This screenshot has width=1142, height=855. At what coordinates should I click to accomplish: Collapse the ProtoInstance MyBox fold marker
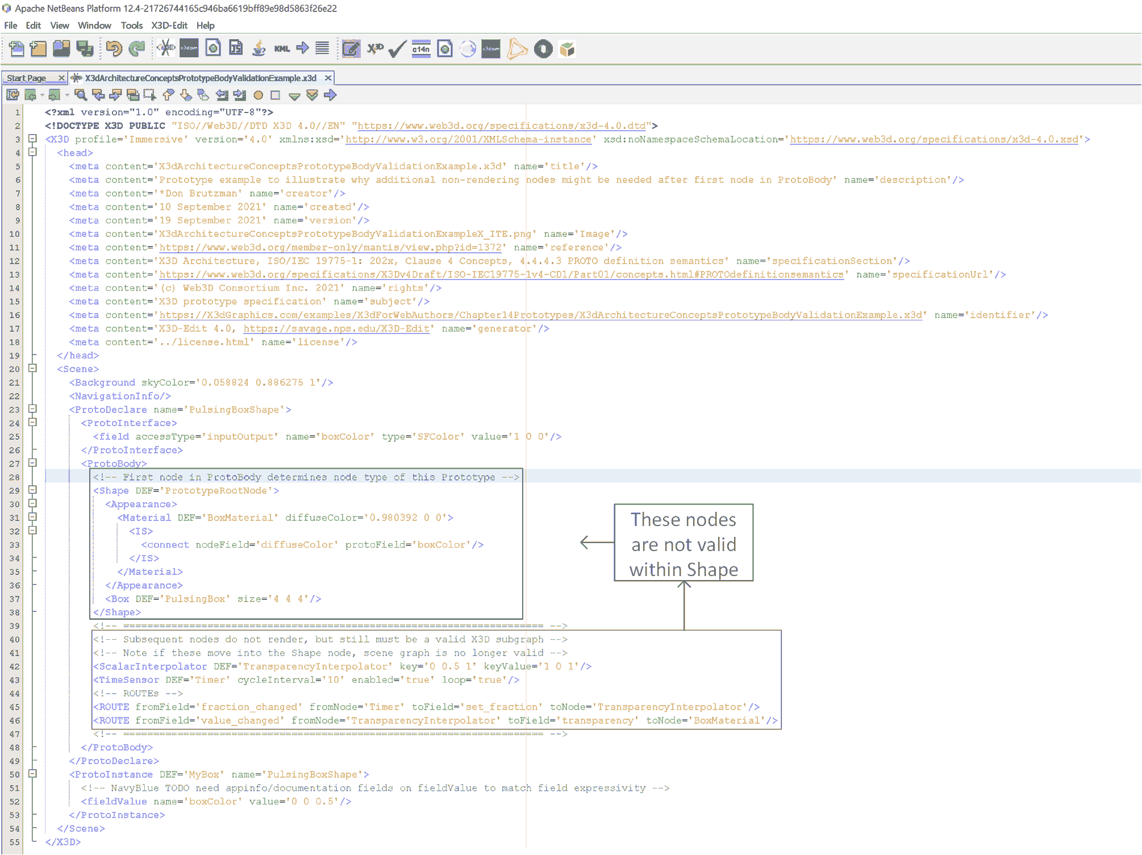(x=32, y=774)
